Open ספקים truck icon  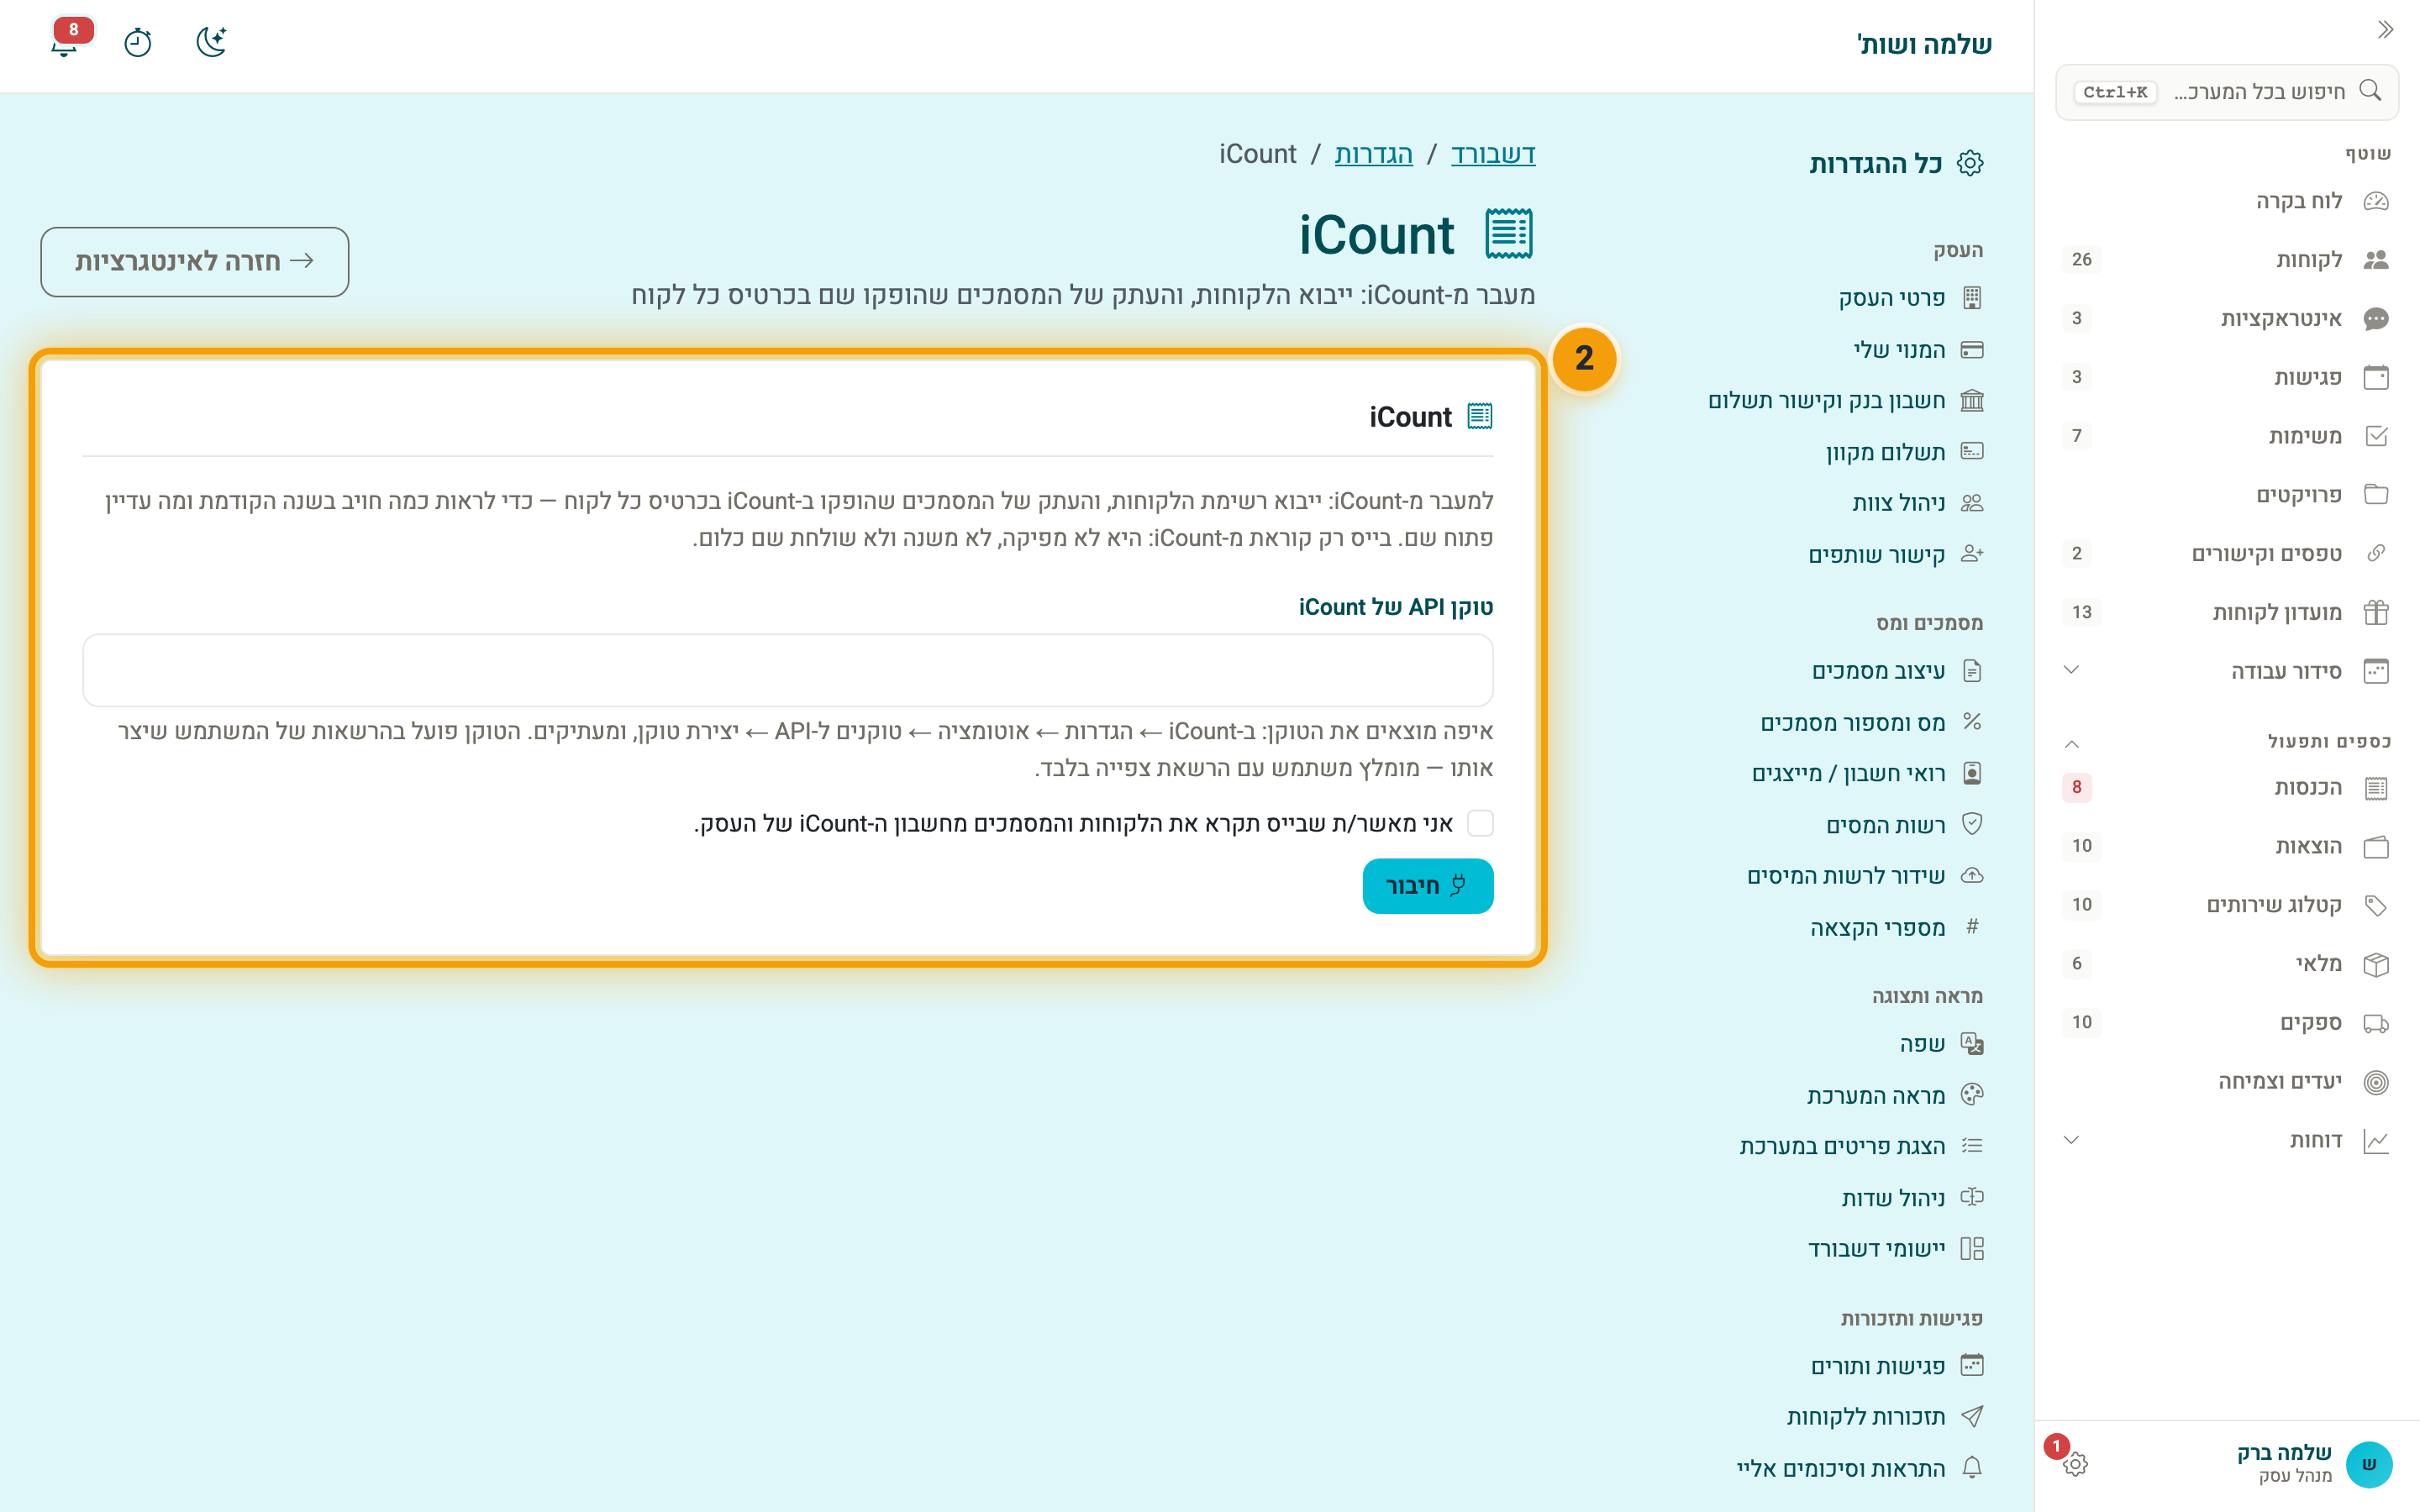pos(2376,1023)
